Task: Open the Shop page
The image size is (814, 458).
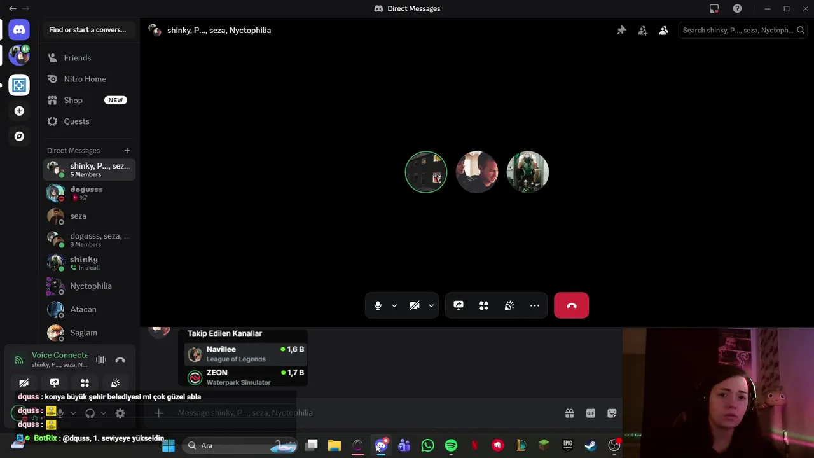Action: [x=89, y=100]
